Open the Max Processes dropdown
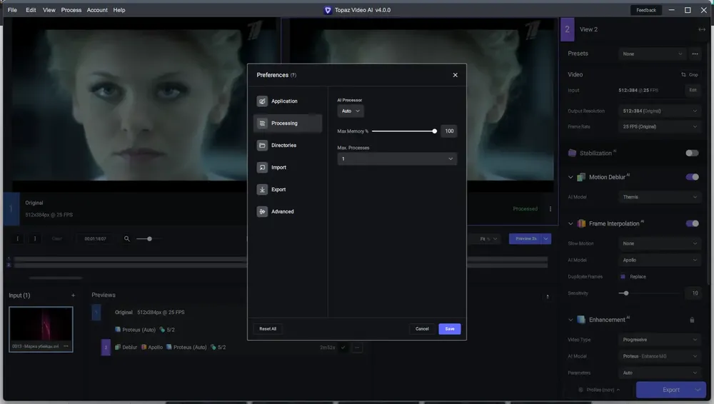 (x=396, y=159)
